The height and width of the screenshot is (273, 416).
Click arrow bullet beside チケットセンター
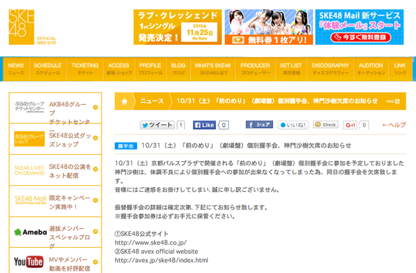[x=96, y=107]
